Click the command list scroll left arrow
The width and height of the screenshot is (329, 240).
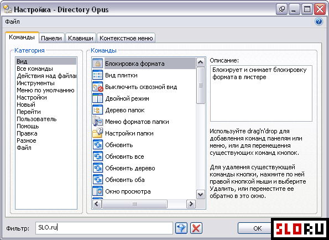click(x=97, y=204)
